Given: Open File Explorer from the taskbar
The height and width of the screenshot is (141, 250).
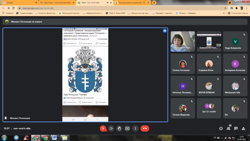Looking at the screenshot, I should pos(65,138).
